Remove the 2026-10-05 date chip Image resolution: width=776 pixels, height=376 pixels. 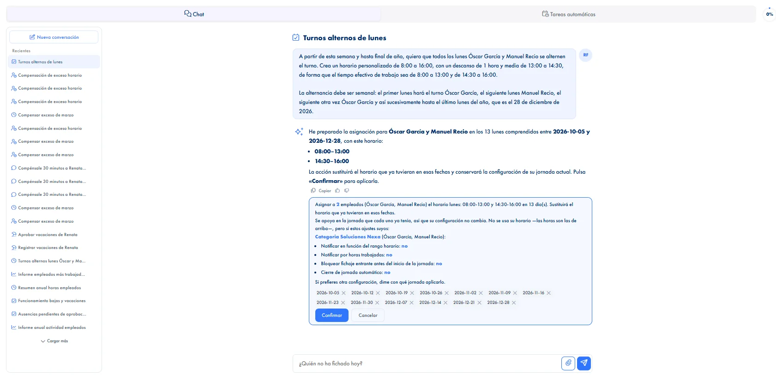343,293
